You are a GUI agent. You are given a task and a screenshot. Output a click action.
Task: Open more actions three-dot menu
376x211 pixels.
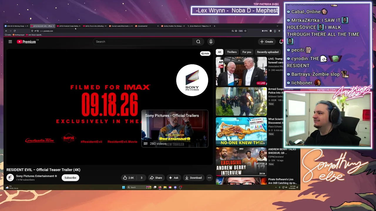click(209, 178)
